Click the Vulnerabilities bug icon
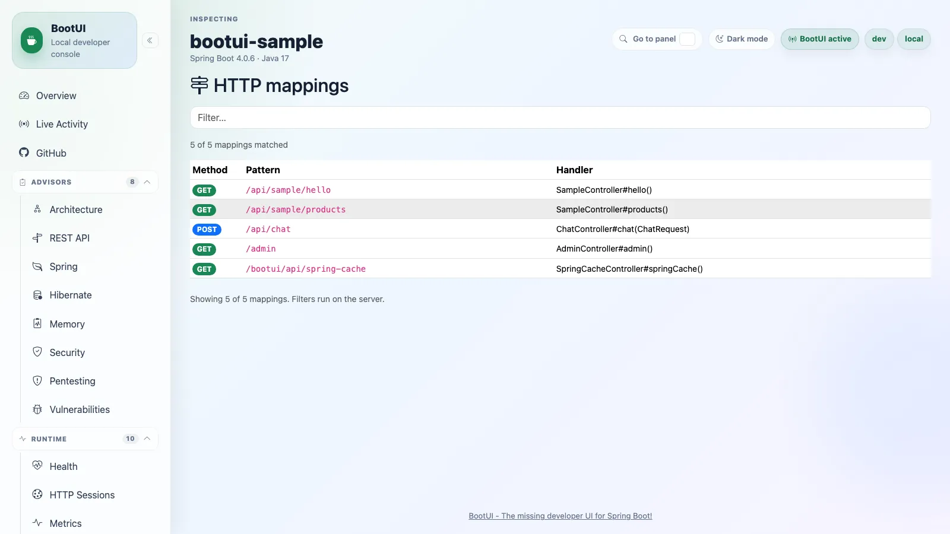Screen dimensions: 950x534 pos(37,409)
